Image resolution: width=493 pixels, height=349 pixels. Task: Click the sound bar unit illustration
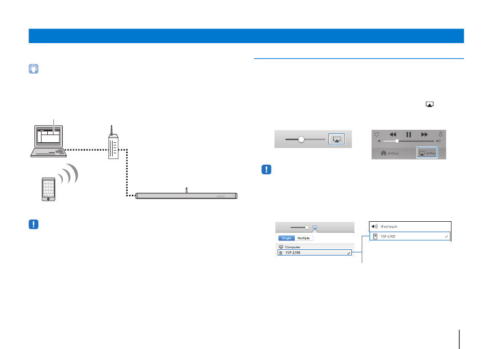(186, 195)
